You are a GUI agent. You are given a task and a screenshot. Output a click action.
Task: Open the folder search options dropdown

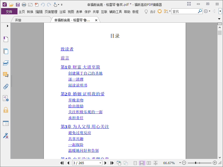pyautogui.click(x=170, y=11)
